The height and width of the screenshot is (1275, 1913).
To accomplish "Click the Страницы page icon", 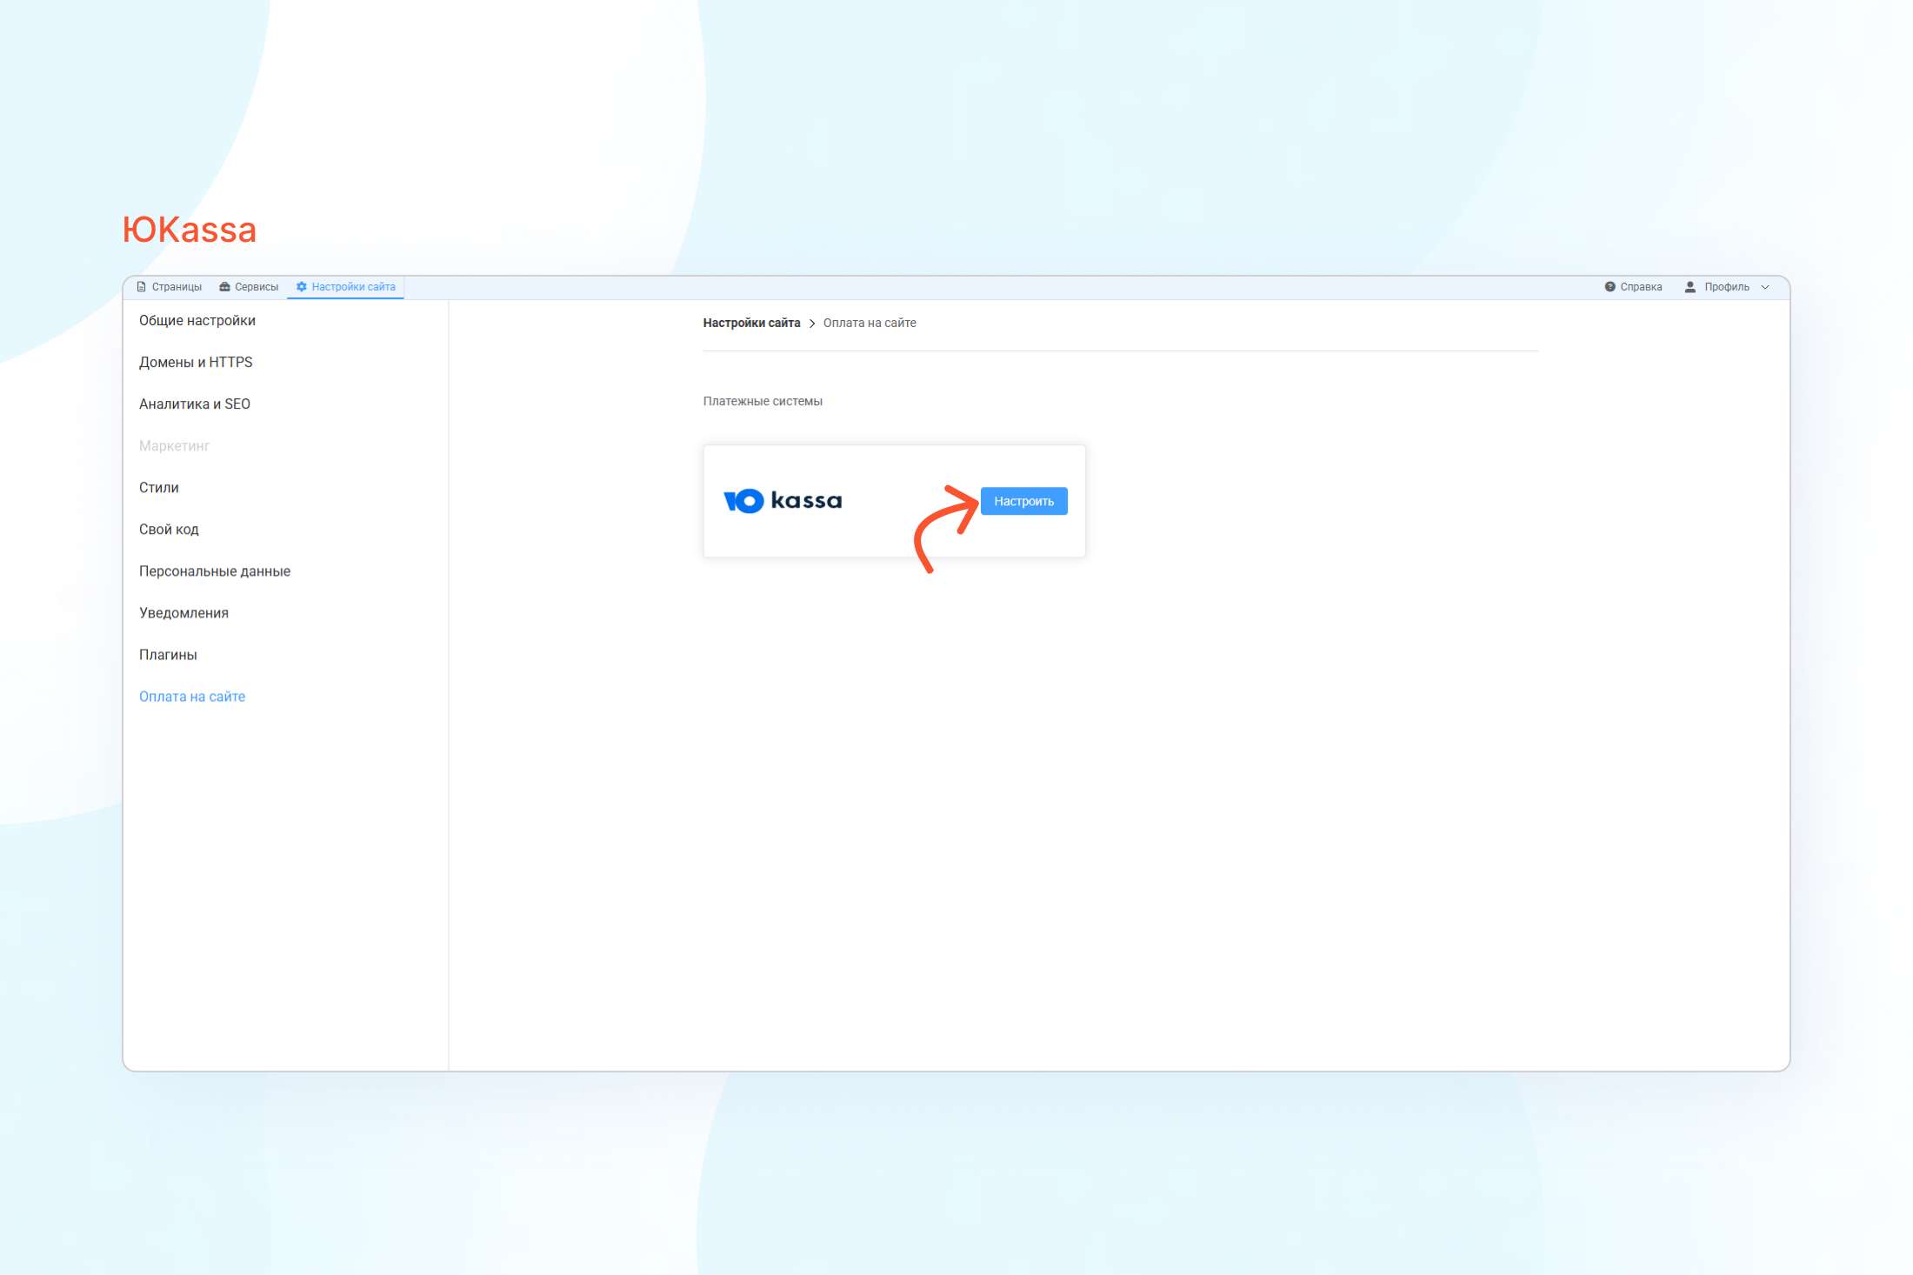I will pos(141,287).
